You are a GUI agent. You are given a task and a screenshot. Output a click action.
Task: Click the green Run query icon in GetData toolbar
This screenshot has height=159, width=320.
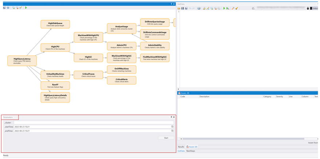(x=224, y=8)
